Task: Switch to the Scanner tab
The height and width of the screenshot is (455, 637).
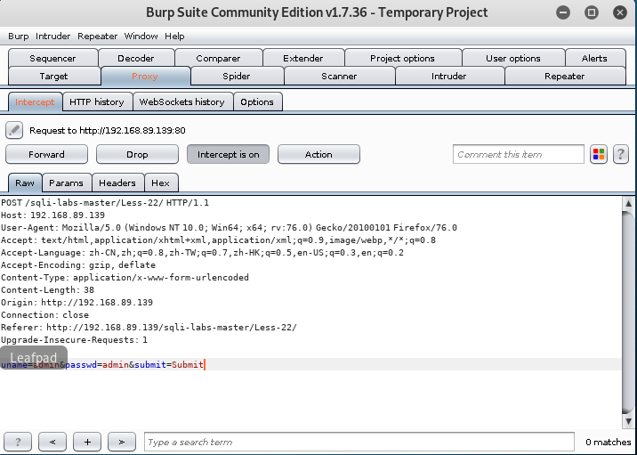Action: pos(339,76)
